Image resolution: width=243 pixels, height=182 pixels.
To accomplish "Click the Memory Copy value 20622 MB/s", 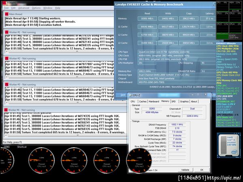I will point(189,19).
